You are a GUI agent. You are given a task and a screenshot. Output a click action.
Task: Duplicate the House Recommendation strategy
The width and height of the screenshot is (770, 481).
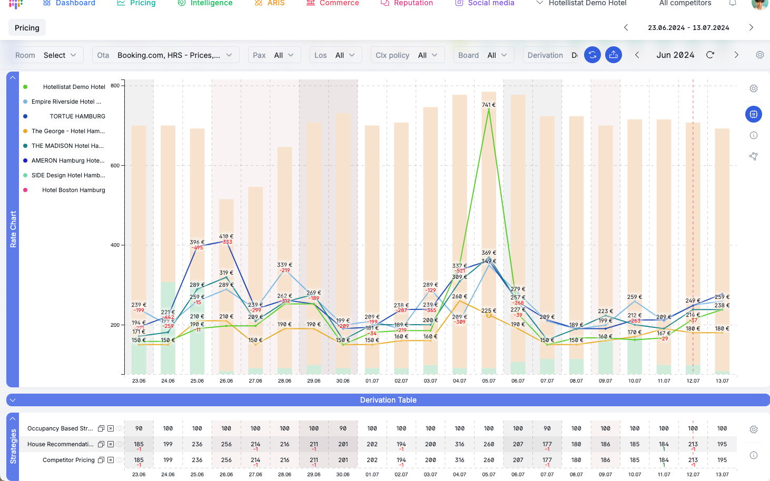click(x=101, y=444)
